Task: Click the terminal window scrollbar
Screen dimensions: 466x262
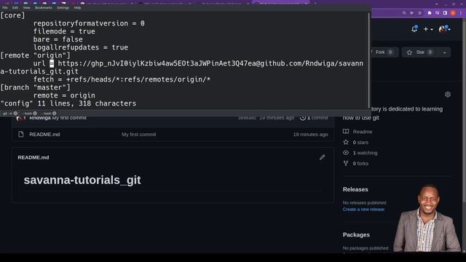Action: click(x=369, y=60)
